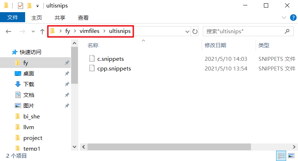This screenshot has width=298, height=161.
Task: Open the help question mark icon
Action: [x=293, y=18]
